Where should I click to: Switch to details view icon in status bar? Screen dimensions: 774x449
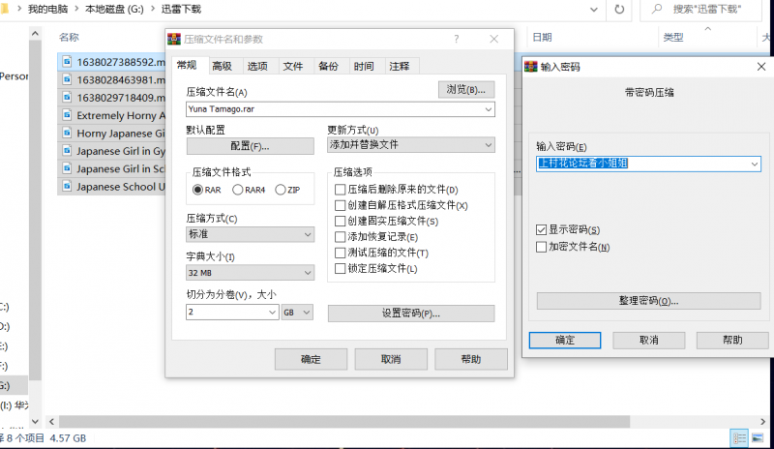coord(738,438)
